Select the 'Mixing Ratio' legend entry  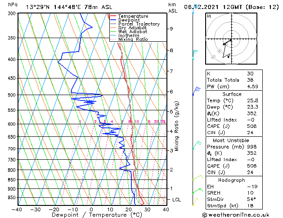coord(133,39)
